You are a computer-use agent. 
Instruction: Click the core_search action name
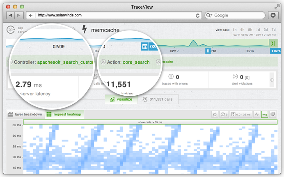click(136, 62)
